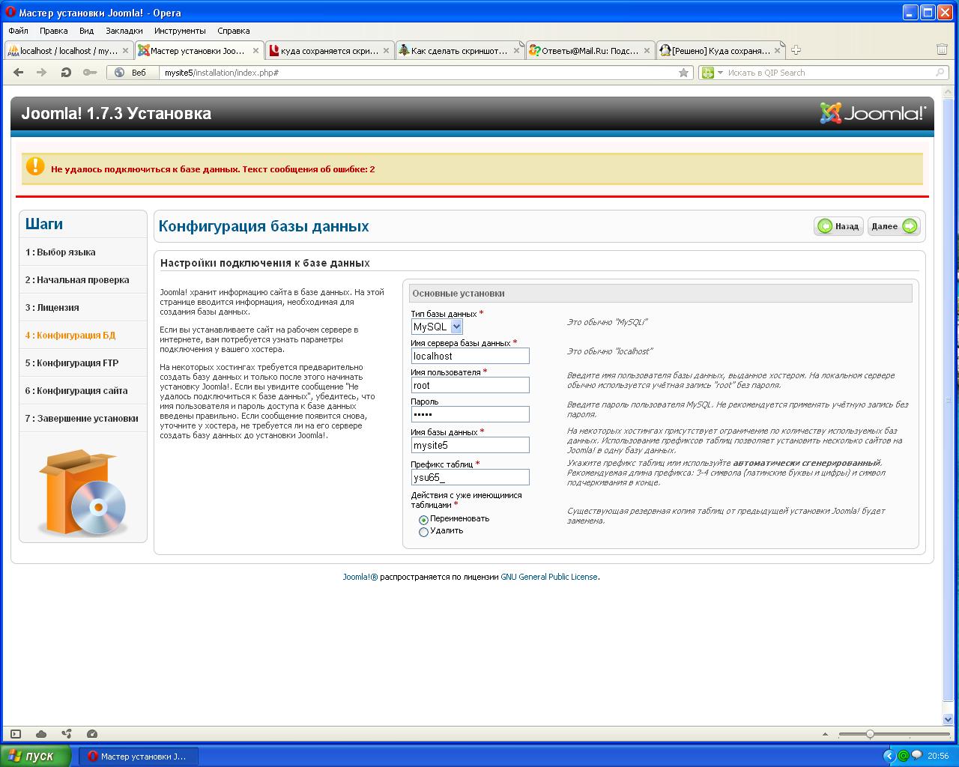Open the 'GNU General Public License' link
The height and width of the screenshot is (767, 959).
[x=549, y=577]
